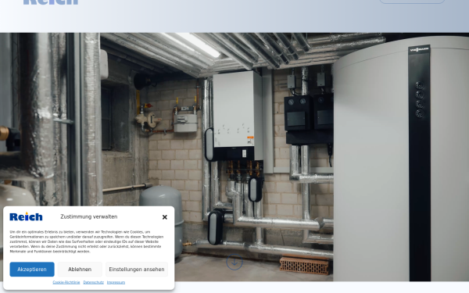Viewport: 469px width, 293px height.
Task: Open the Cookie-Richtlinie link
Action: pos(66,282)
